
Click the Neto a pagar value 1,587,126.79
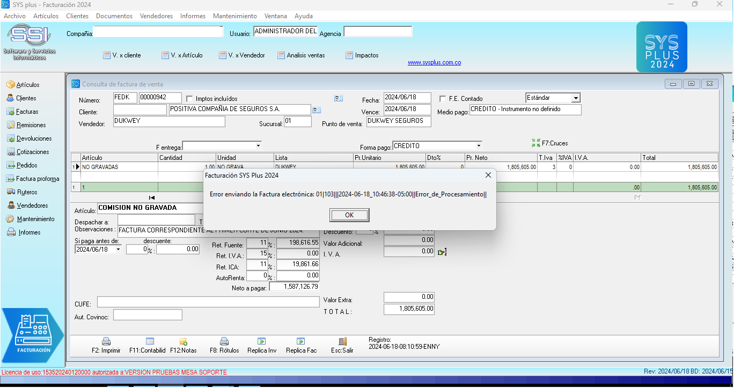294,287
